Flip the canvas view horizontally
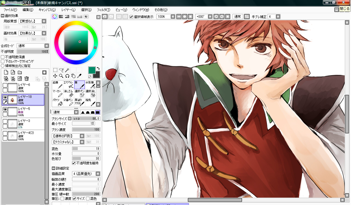 click(x=247, y=17)
